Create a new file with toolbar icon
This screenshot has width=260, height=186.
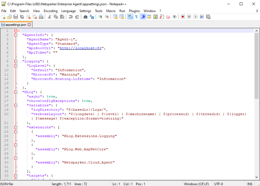coord(3,17)
